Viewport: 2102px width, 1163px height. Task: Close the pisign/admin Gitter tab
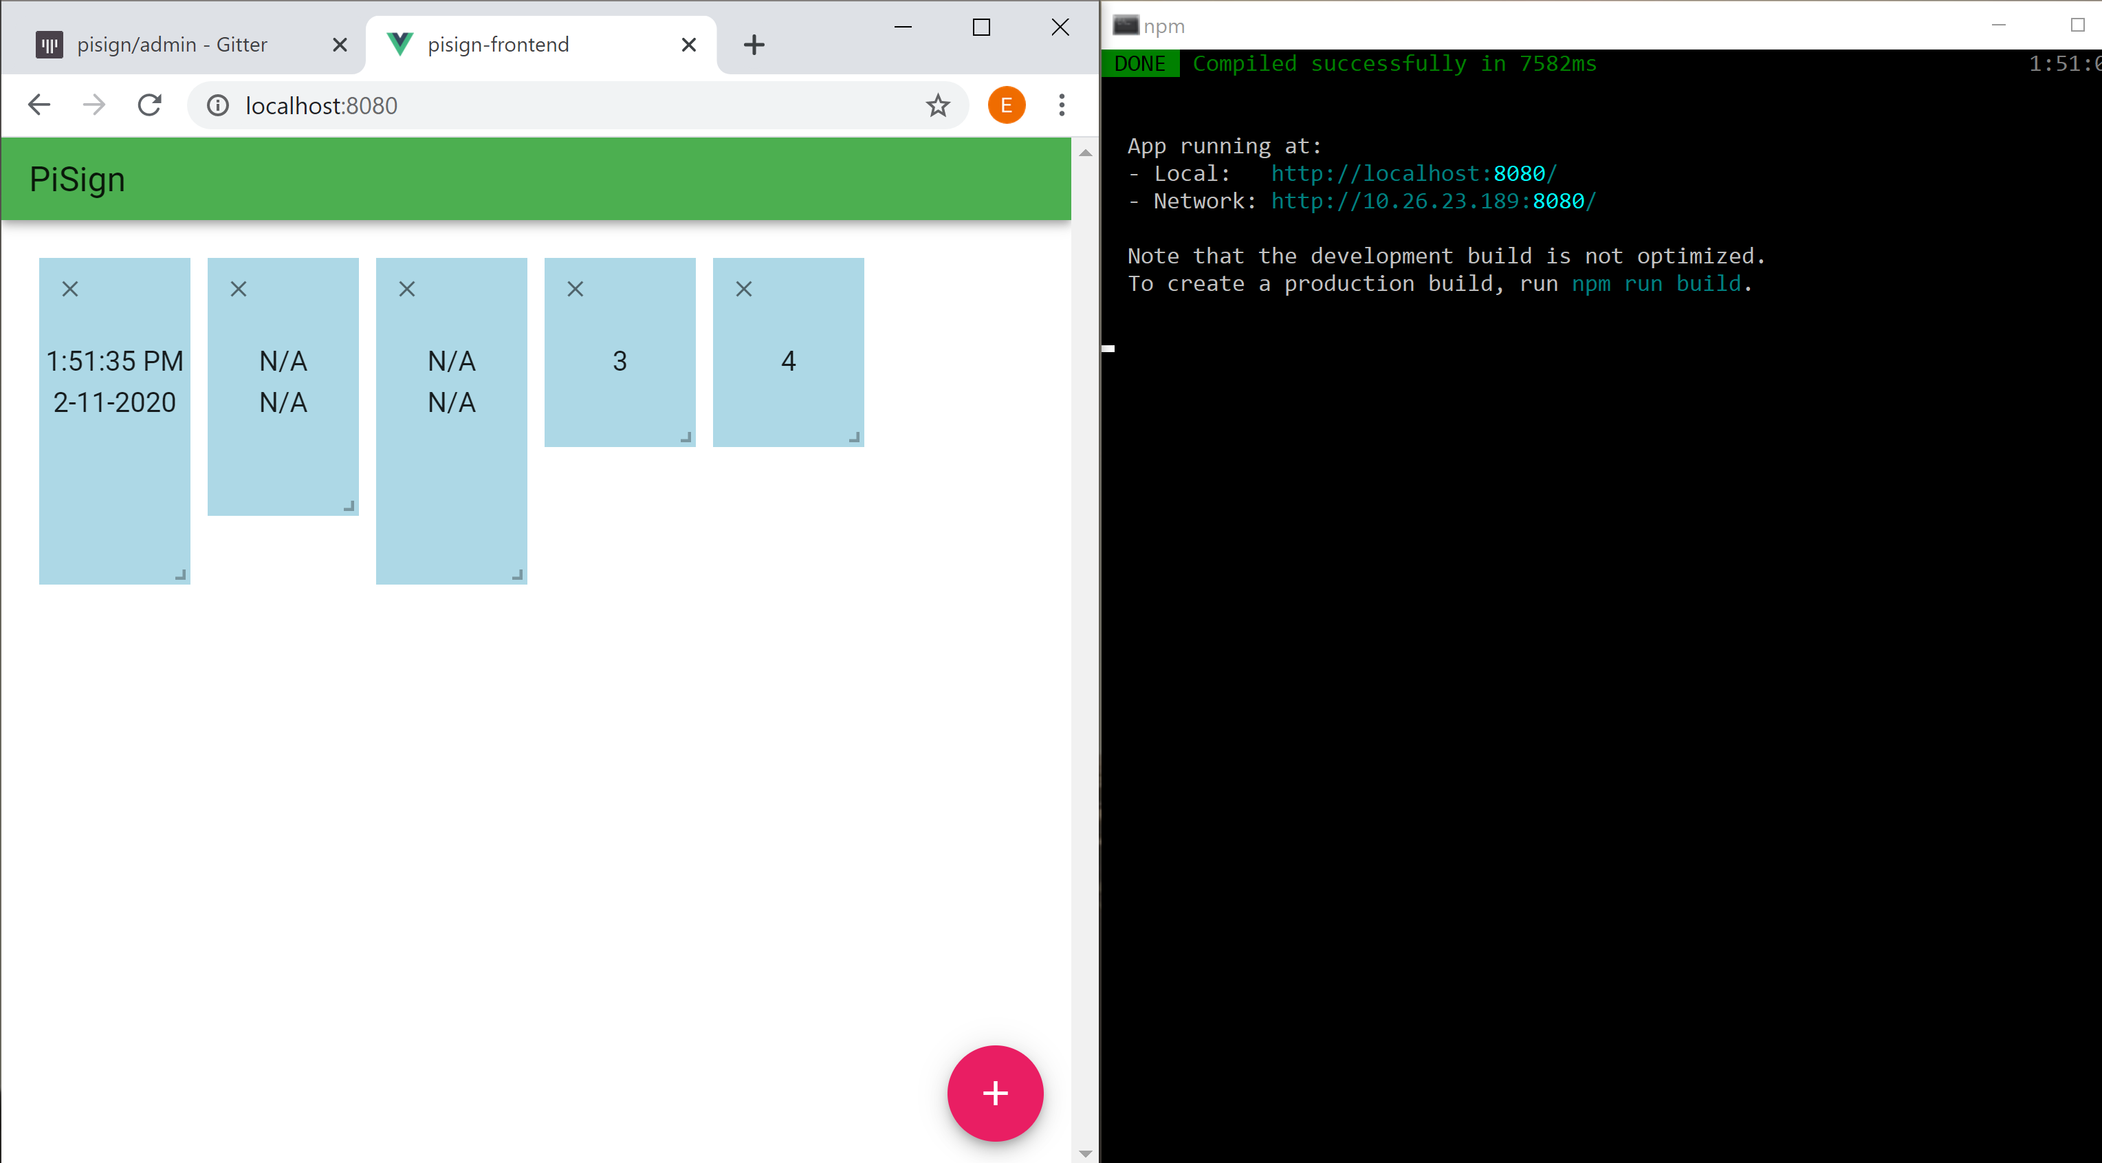tap(340, 45)
